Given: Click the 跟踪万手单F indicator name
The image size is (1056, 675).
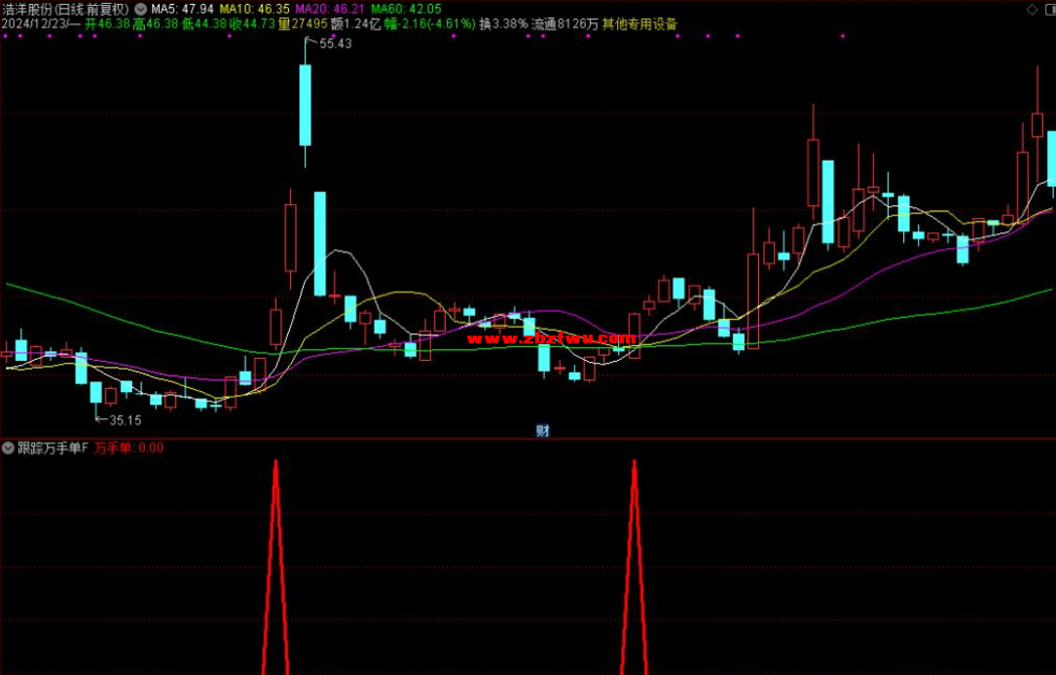Looking at the screenshot, I should 53,448.
